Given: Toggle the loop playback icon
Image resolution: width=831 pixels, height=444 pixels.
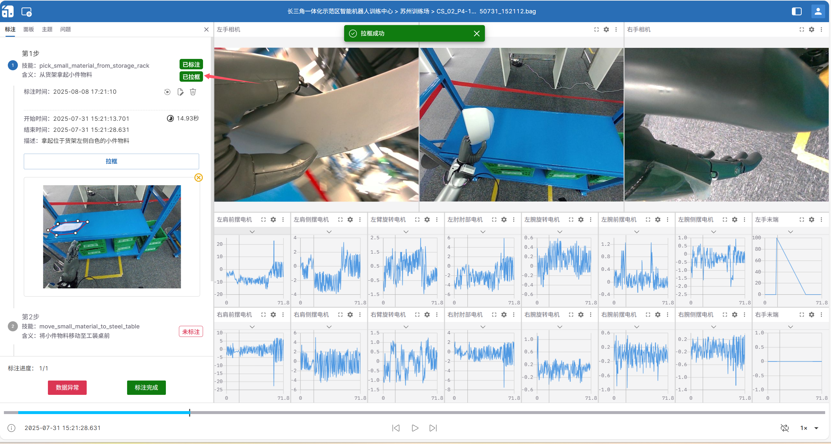Looking at the screenshot, I should pyautogui.click(x=785, y=428).
